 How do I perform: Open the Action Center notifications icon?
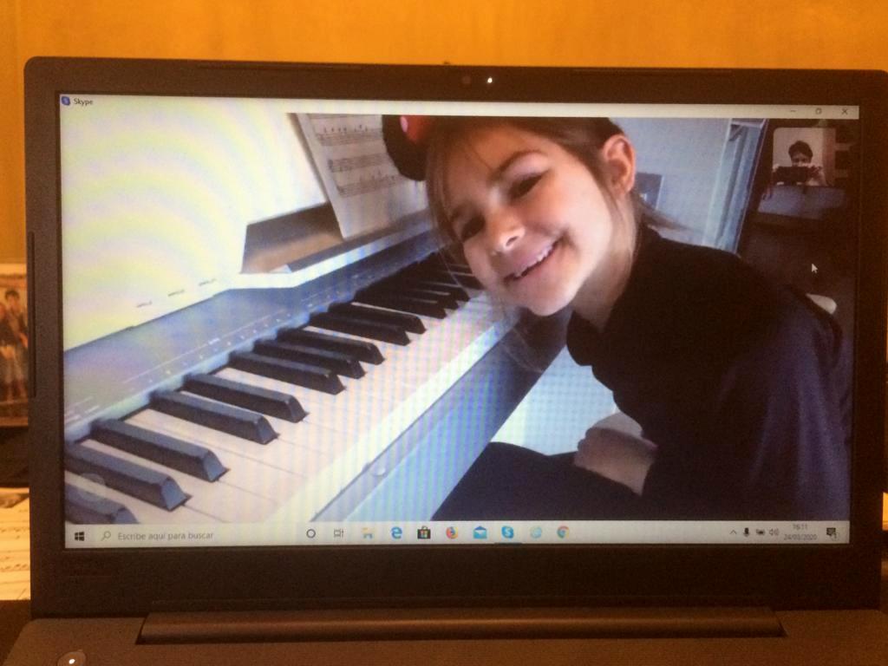coord(832,532)
